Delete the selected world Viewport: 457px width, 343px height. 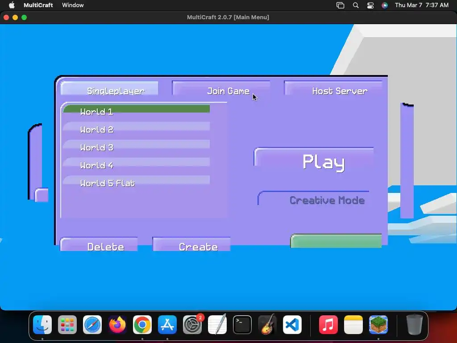coord(99,244)
